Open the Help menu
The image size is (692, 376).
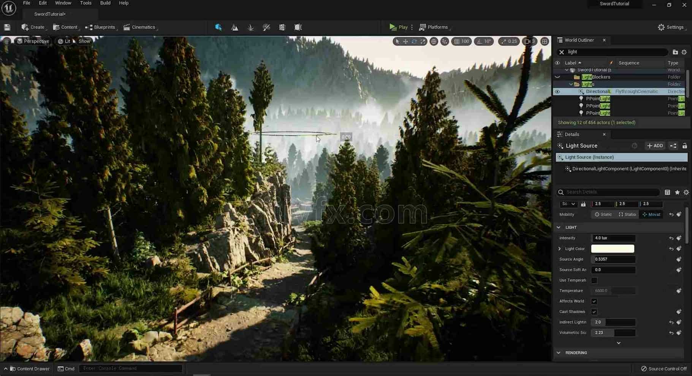tap(124, 3)
